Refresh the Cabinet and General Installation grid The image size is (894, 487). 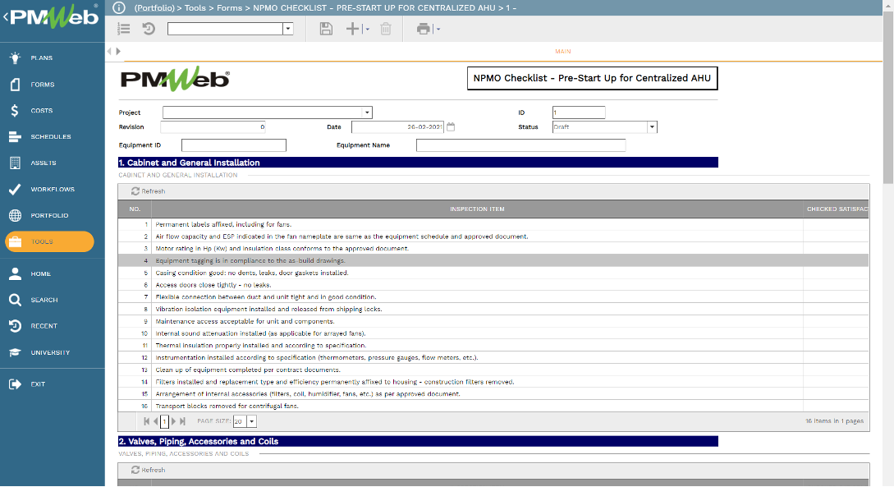(x=149, y=191)
